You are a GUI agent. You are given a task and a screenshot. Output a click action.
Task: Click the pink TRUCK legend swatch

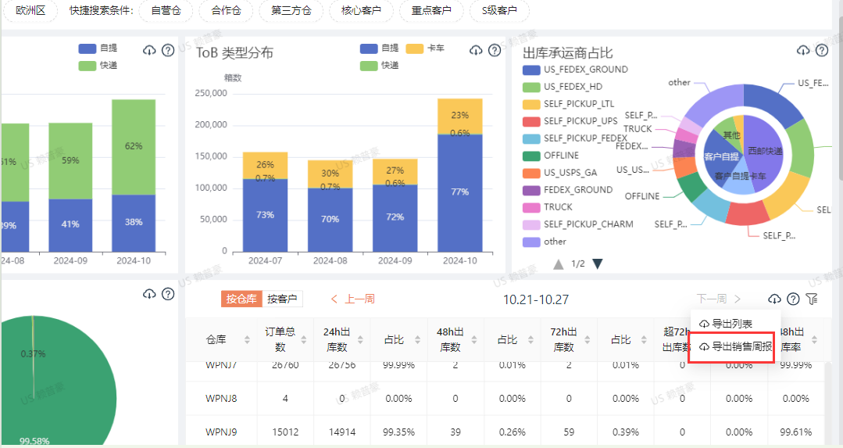531,208
